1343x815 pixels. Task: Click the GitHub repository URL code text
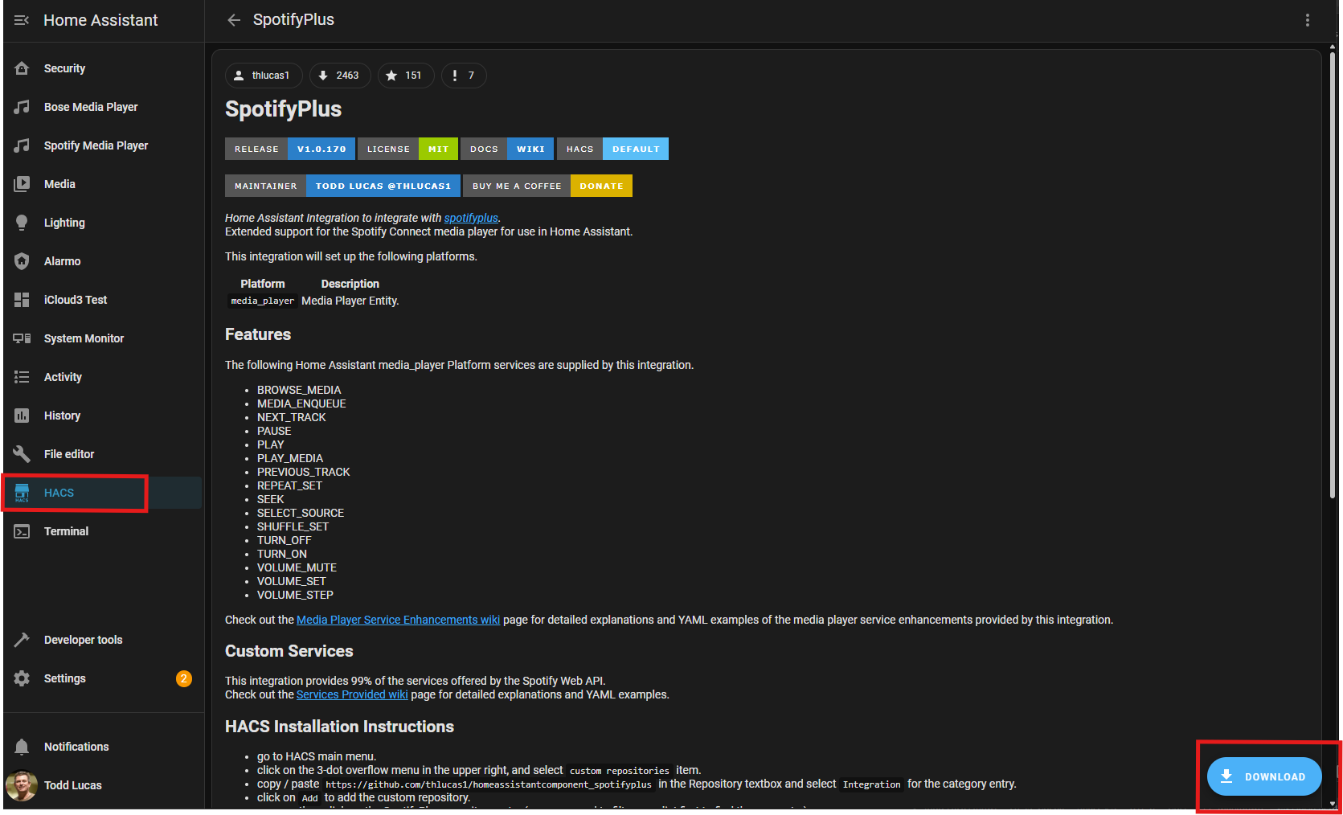(489, 784)
